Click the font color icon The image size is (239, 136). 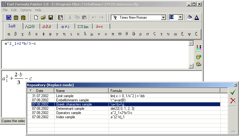tap(197, 17)
